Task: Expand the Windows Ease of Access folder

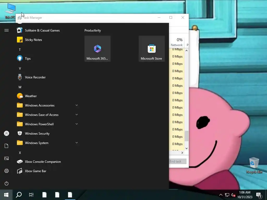Action: [48, 115]
